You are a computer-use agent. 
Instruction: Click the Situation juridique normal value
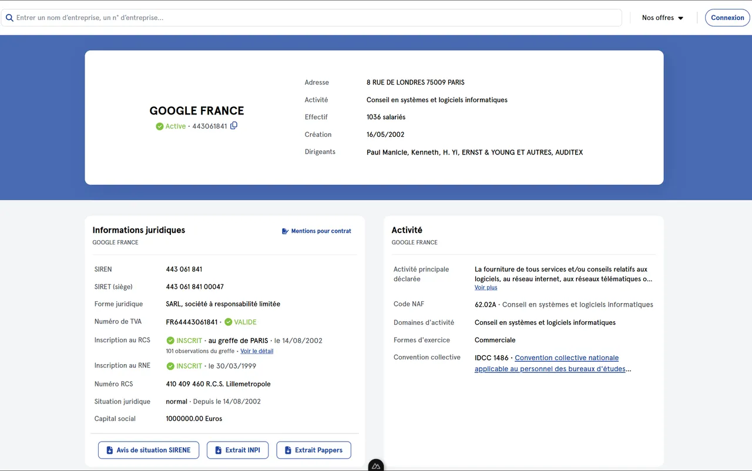tap(177, 402)
